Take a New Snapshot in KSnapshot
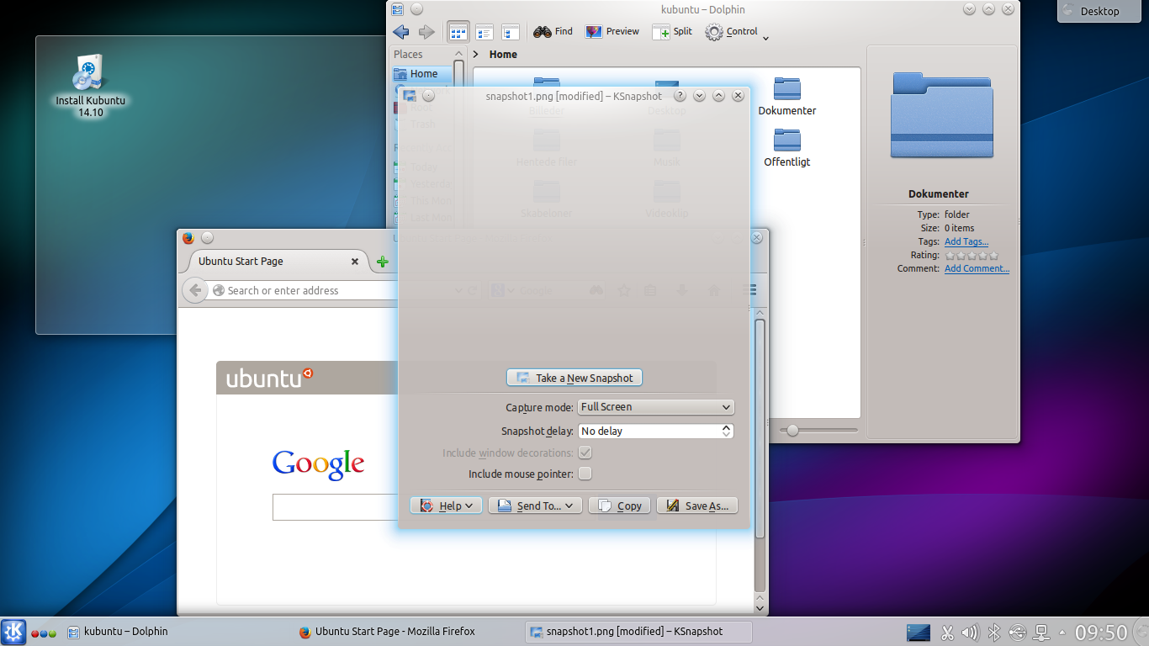Viewport: 1149px width, 646px height. (x=574, y=379)
